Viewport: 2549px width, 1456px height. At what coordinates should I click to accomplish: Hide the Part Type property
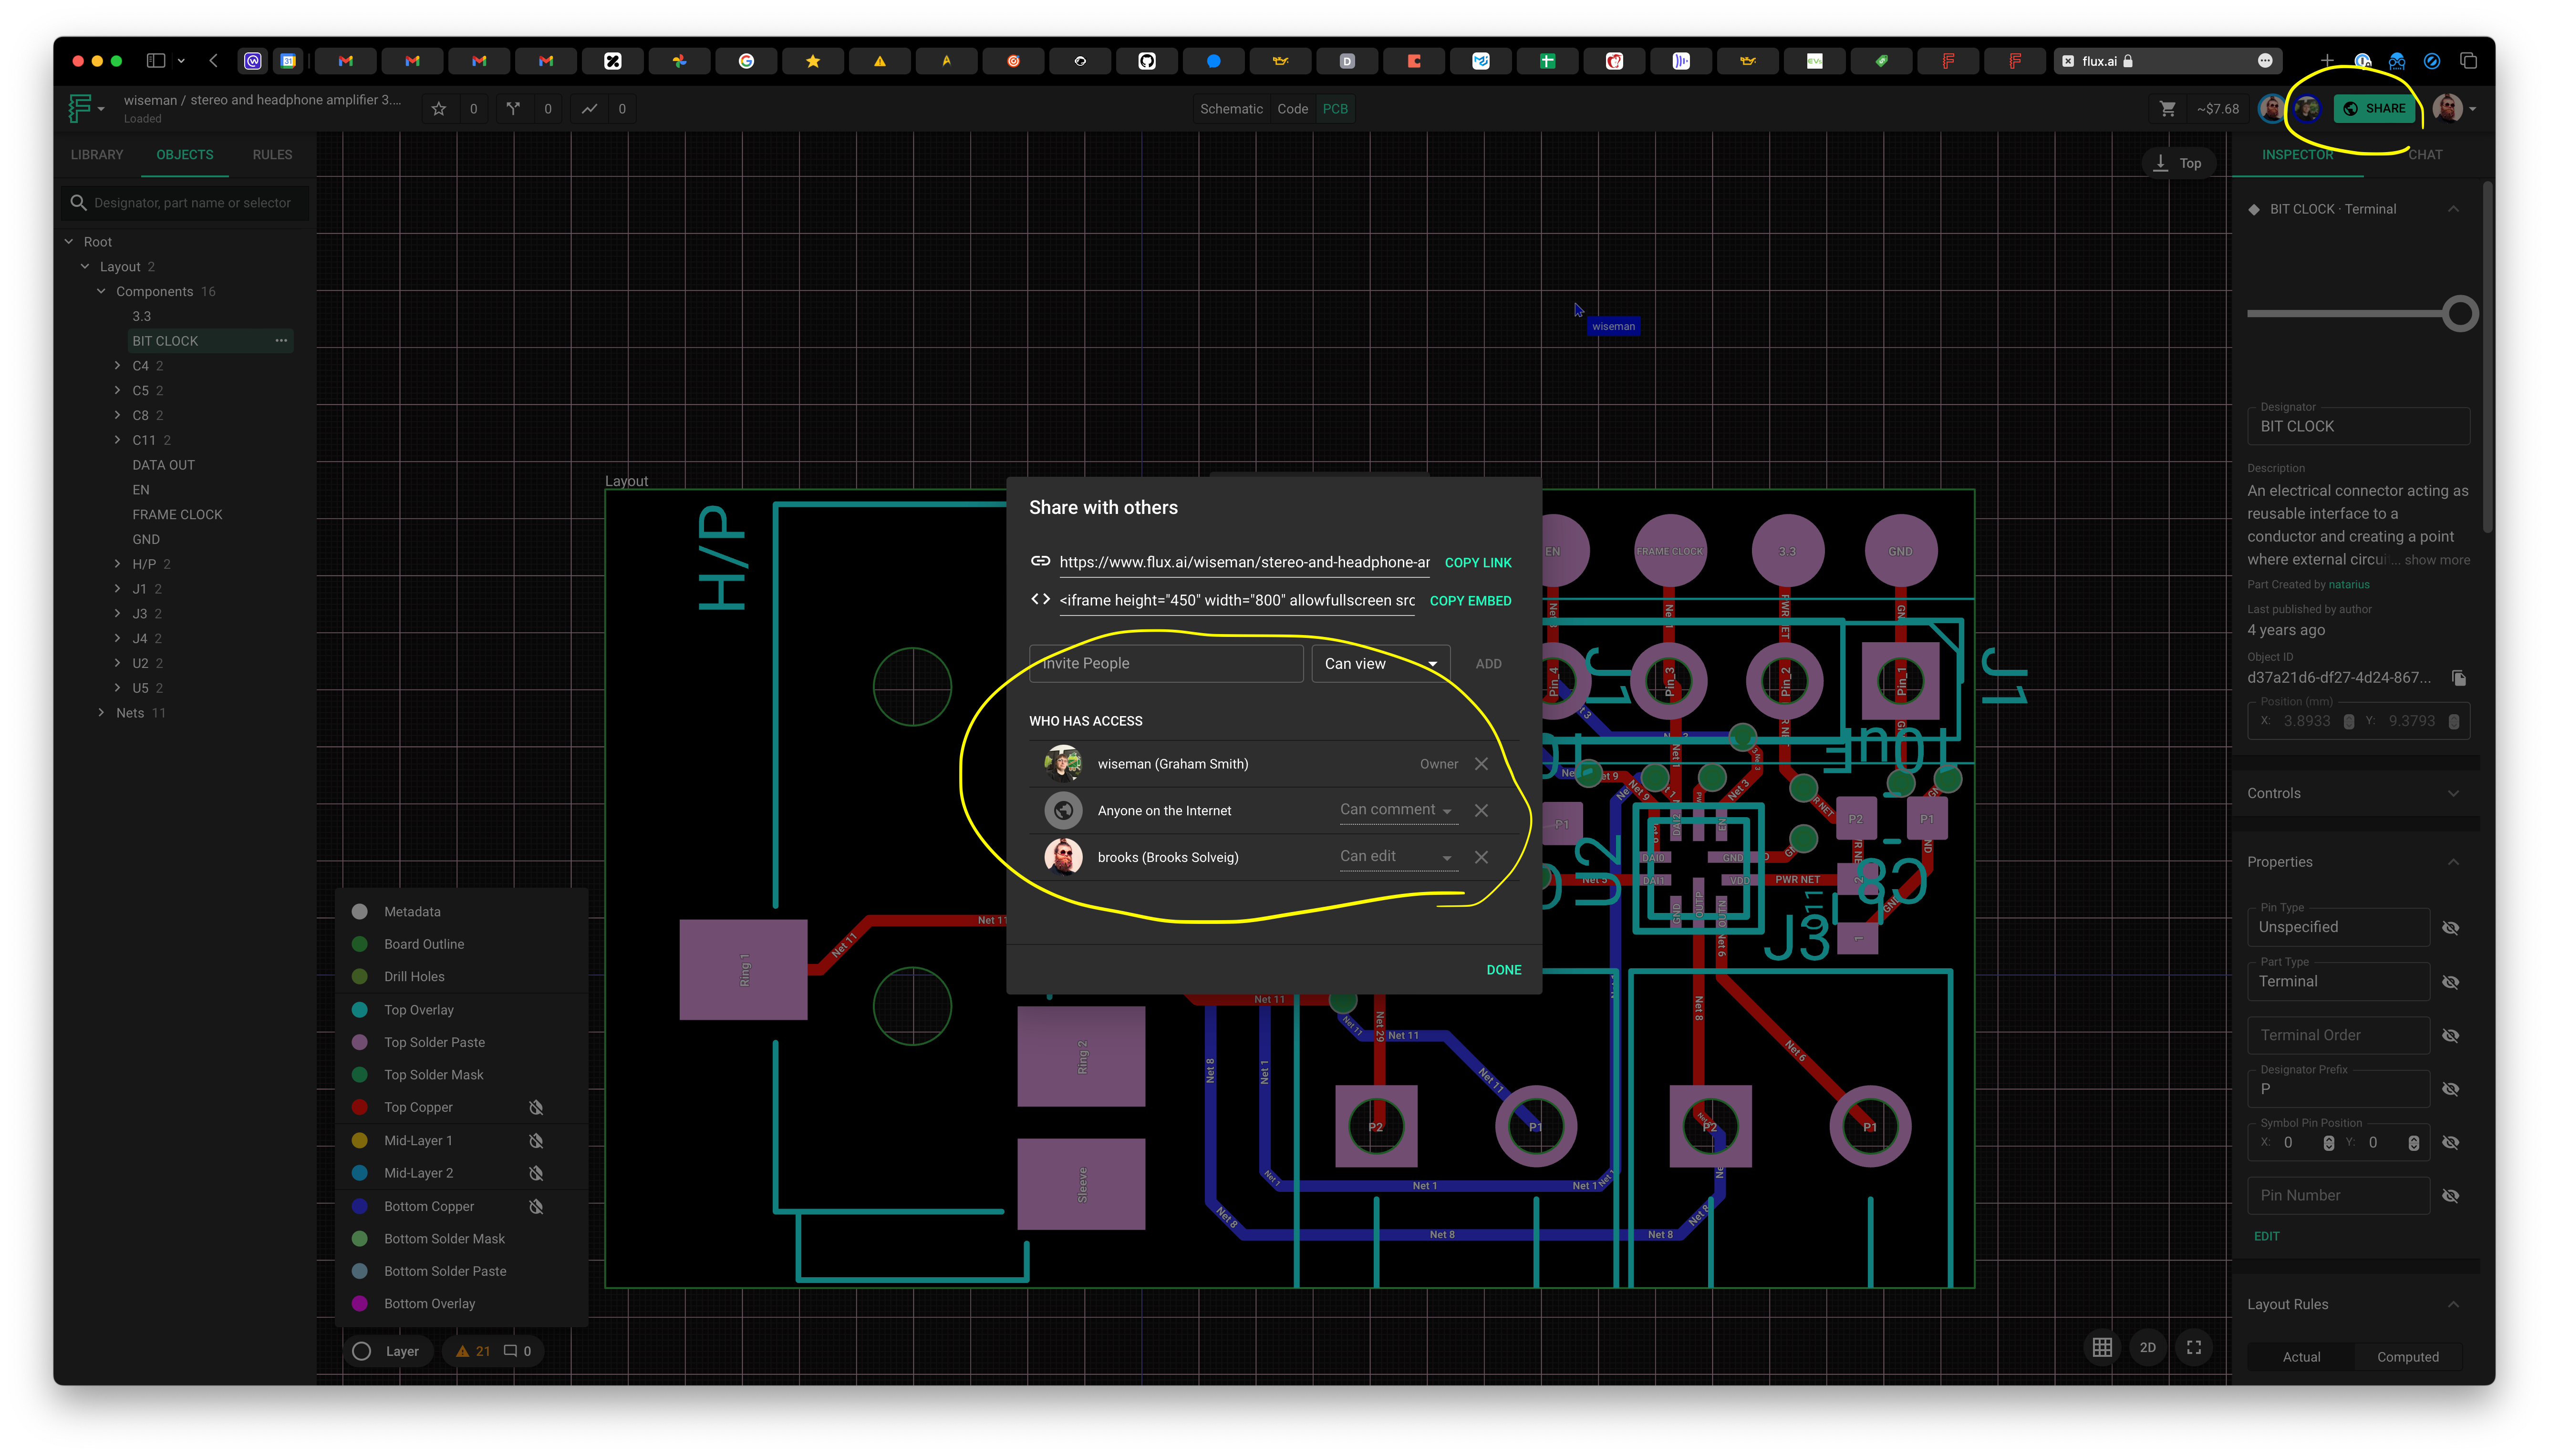[x=2451, y=982]
